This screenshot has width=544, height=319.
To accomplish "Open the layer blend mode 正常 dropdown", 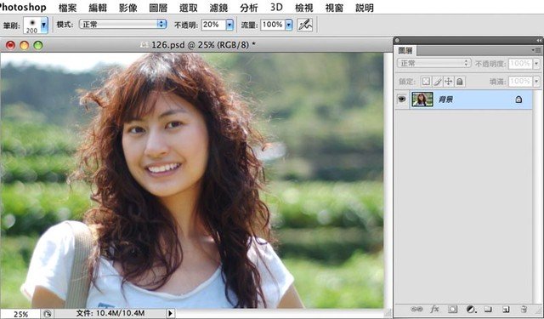I will (x=433, y=63).
